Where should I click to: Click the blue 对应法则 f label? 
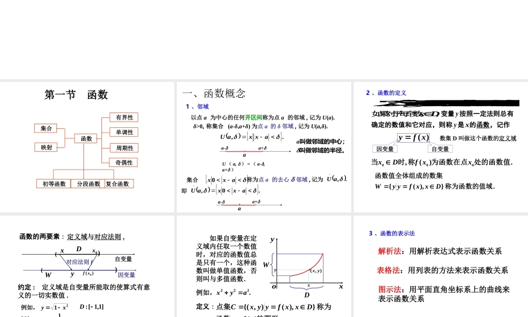[x=80, y=262]
